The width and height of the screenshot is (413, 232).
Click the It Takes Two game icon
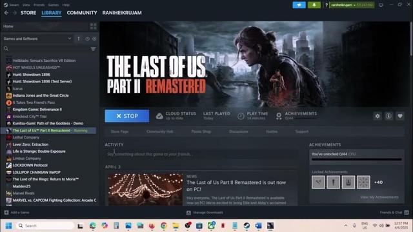(8, 102)
